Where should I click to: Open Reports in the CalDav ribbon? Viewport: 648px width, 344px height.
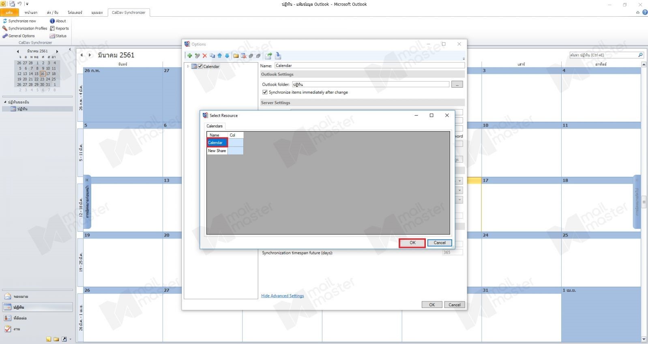[x=59, y=28]
